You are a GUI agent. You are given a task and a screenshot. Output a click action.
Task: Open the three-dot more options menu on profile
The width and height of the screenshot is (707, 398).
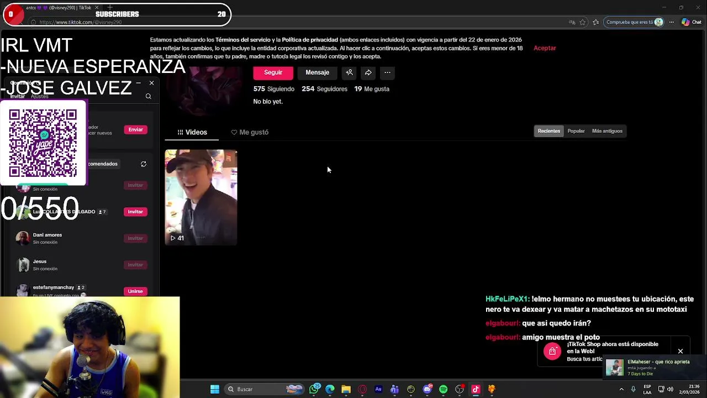[x=387, y=72]
